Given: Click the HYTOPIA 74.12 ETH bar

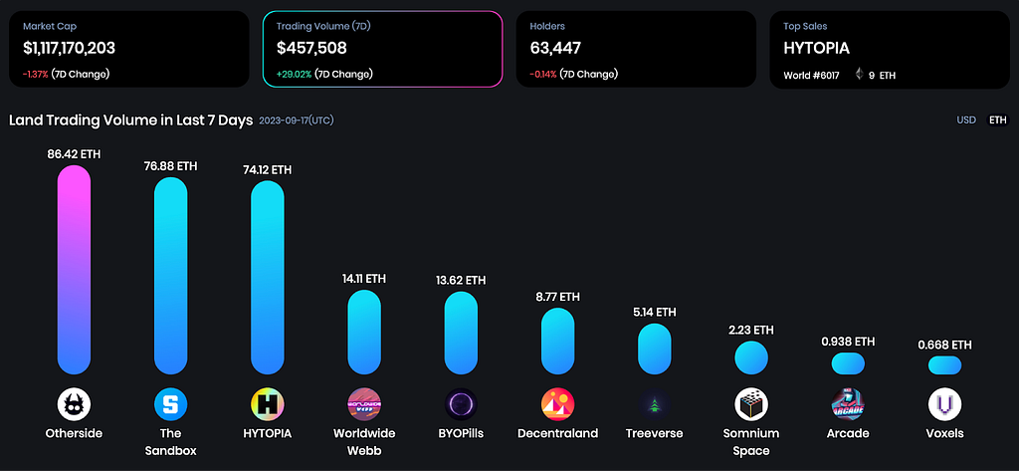Looking at the screenshot, I should pyautogui.click(x=268, y=278).
